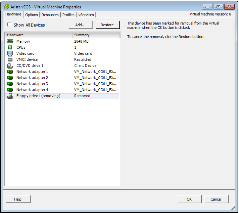This screenshot has width=239, height=213.
Task: Click Network adapter 4's VM_Network_CG01 summary
Action: coord(95,90)
